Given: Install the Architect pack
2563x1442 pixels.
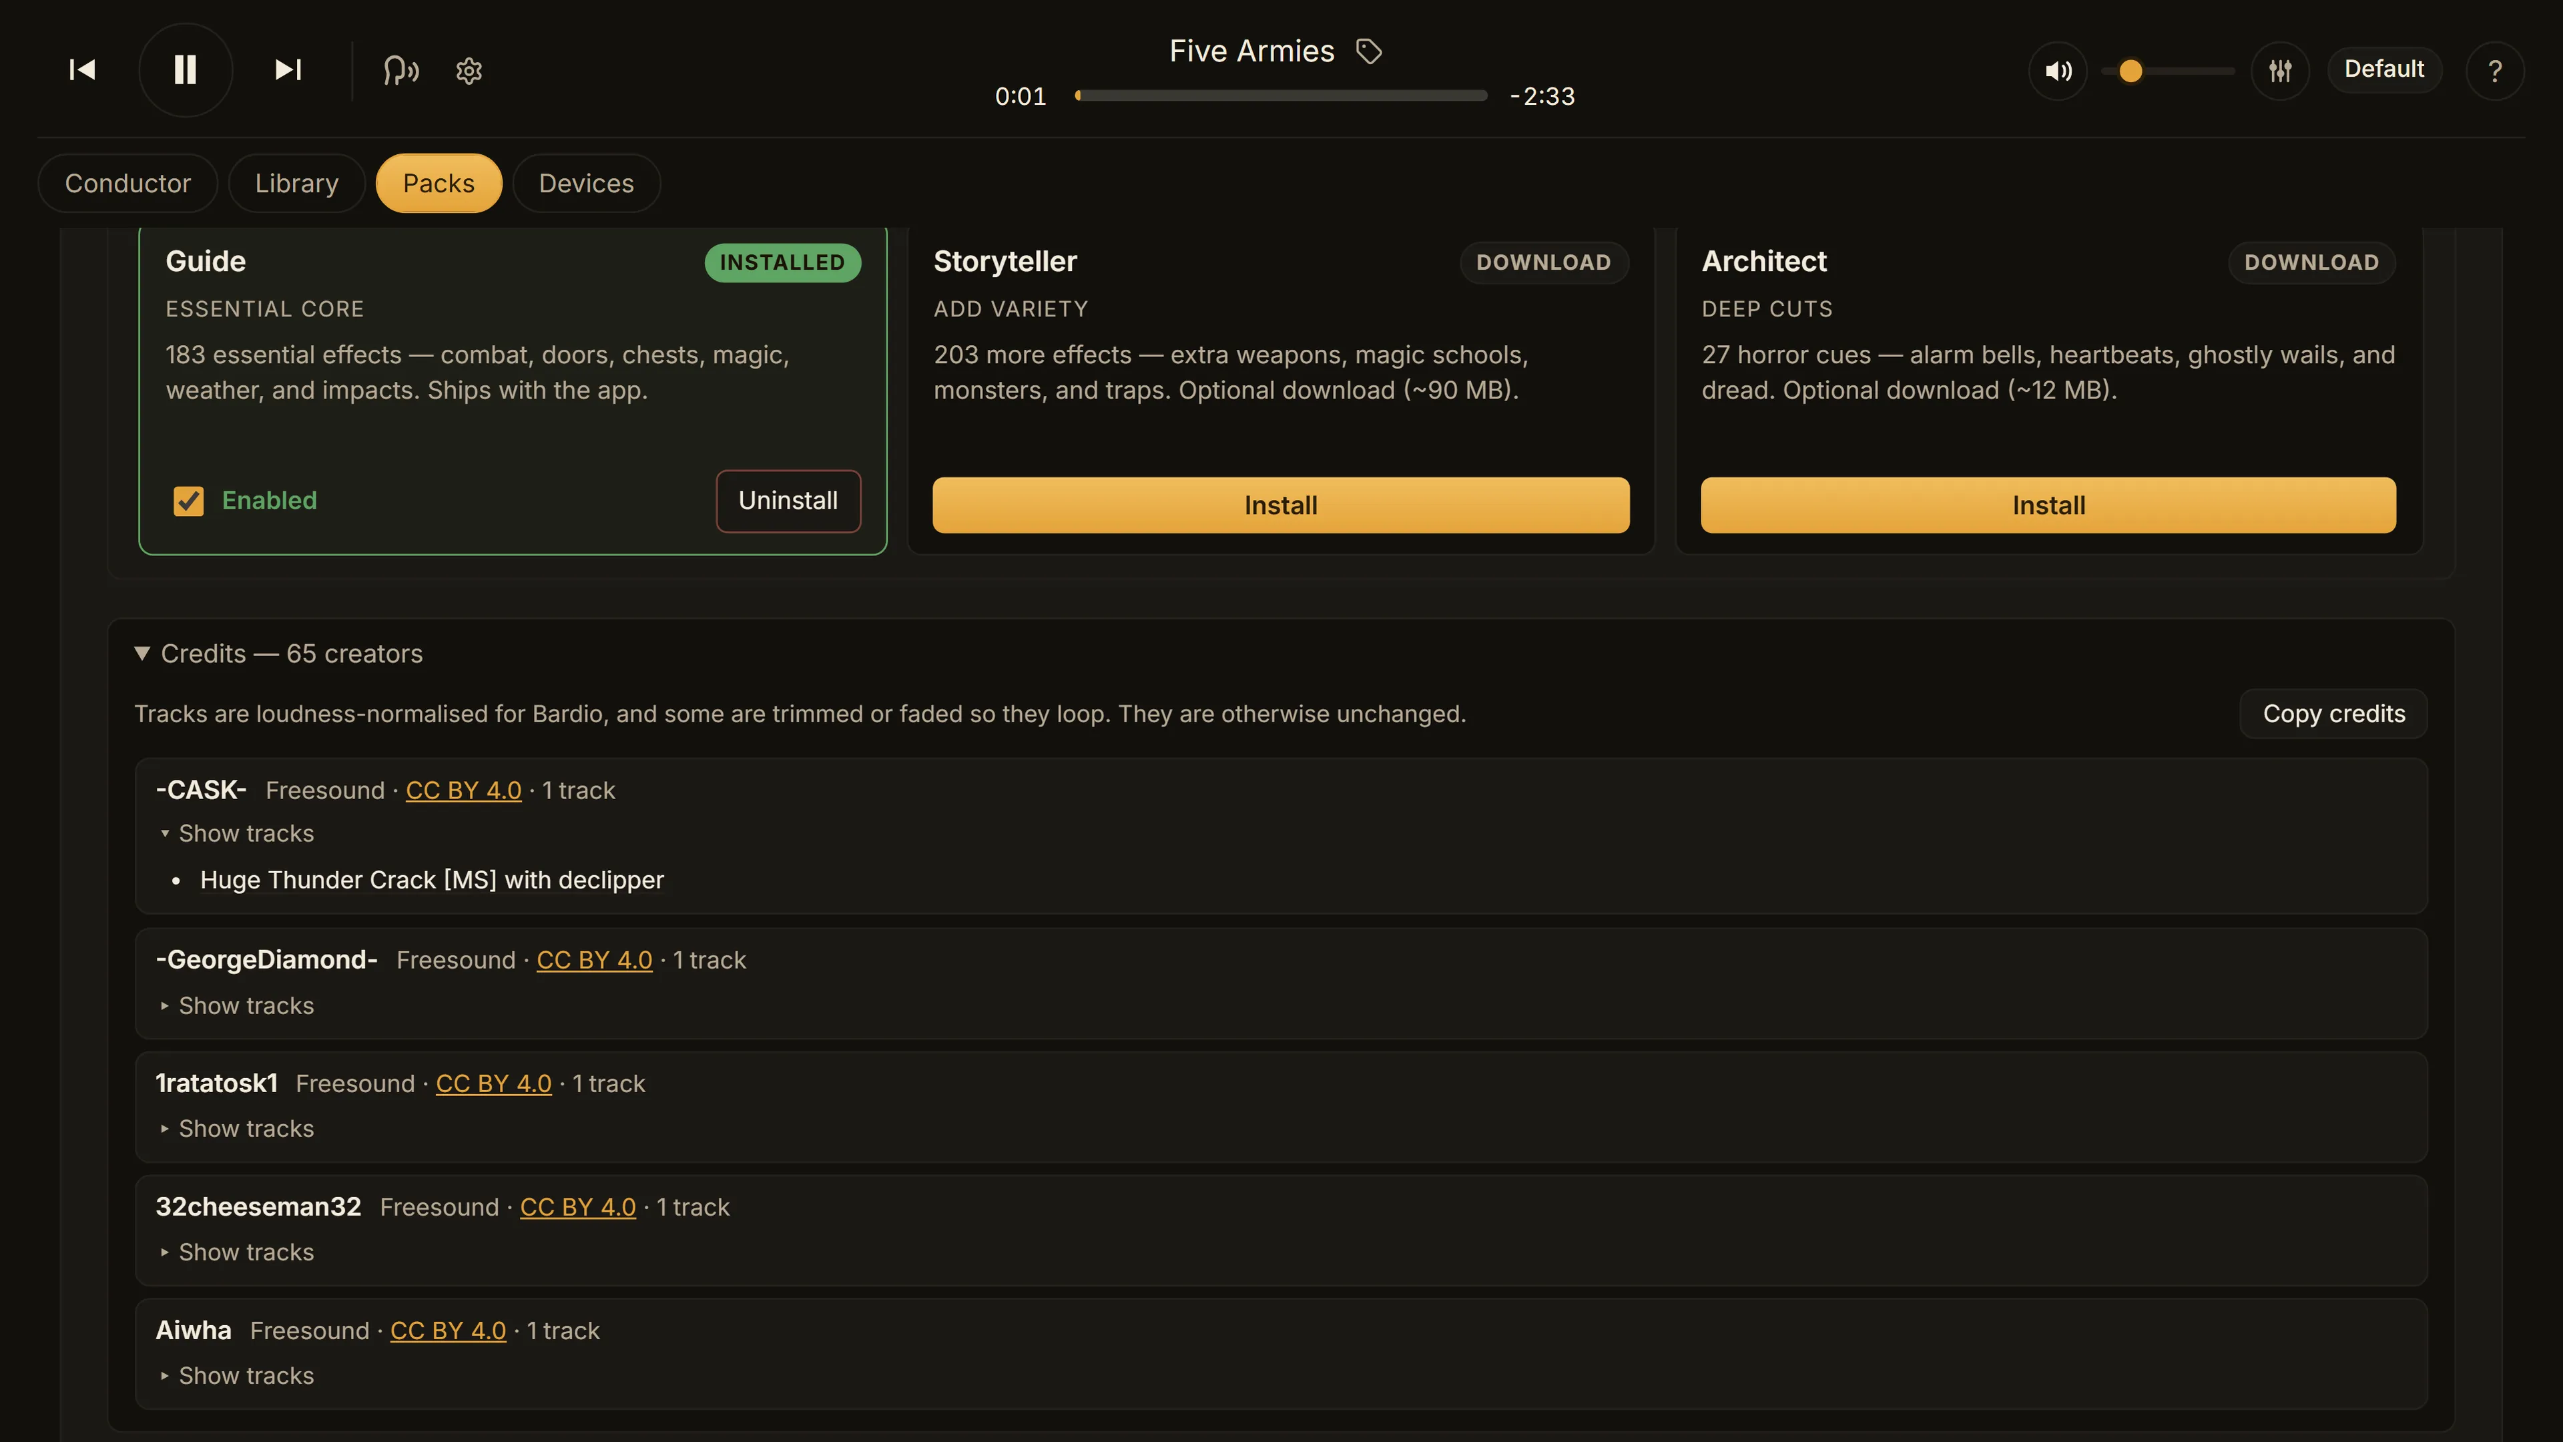Looking at the screenshot, I should coord(2048,505).
